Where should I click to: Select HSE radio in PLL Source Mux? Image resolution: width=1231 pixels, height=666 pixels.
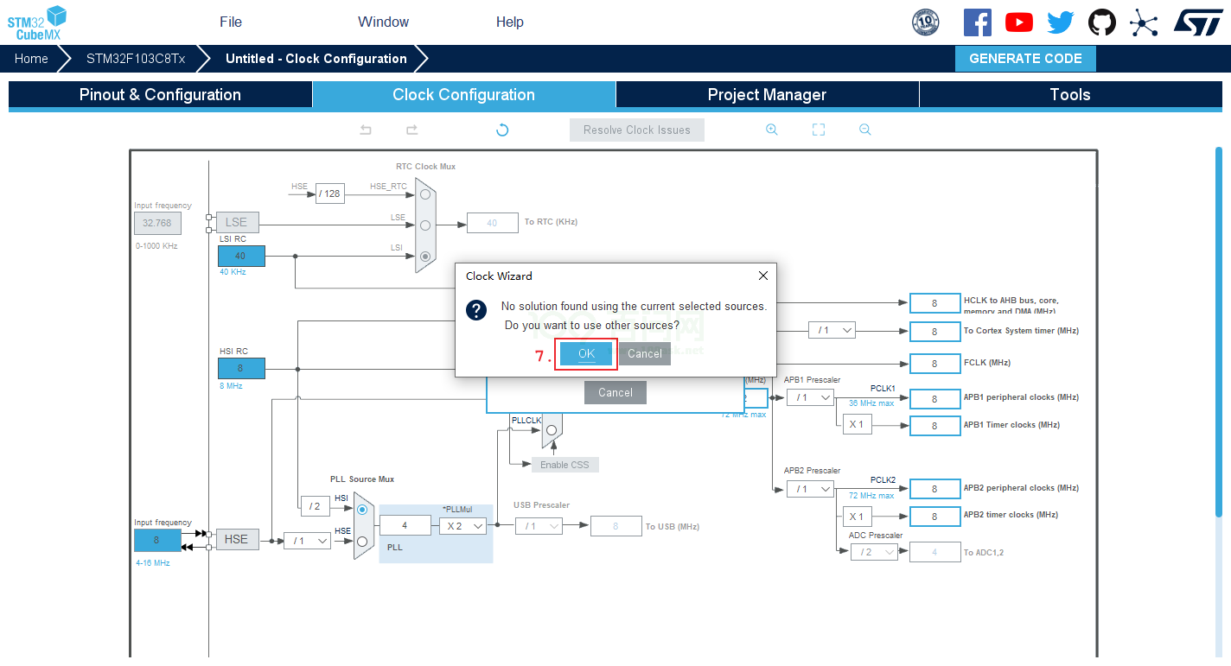(362, 542)
